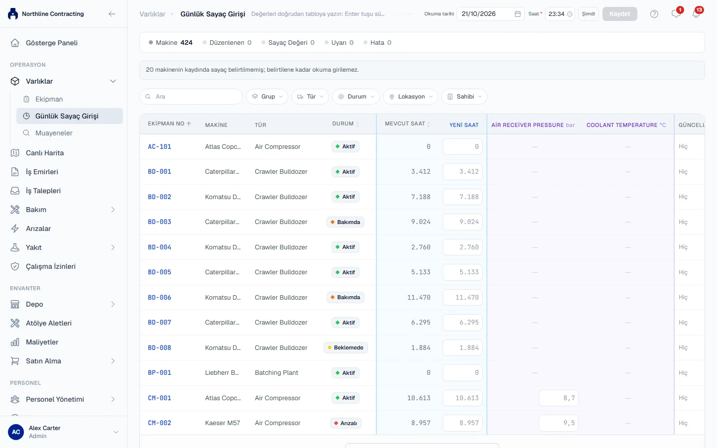Open Satın Alma menu item

[x=63, y=361]
